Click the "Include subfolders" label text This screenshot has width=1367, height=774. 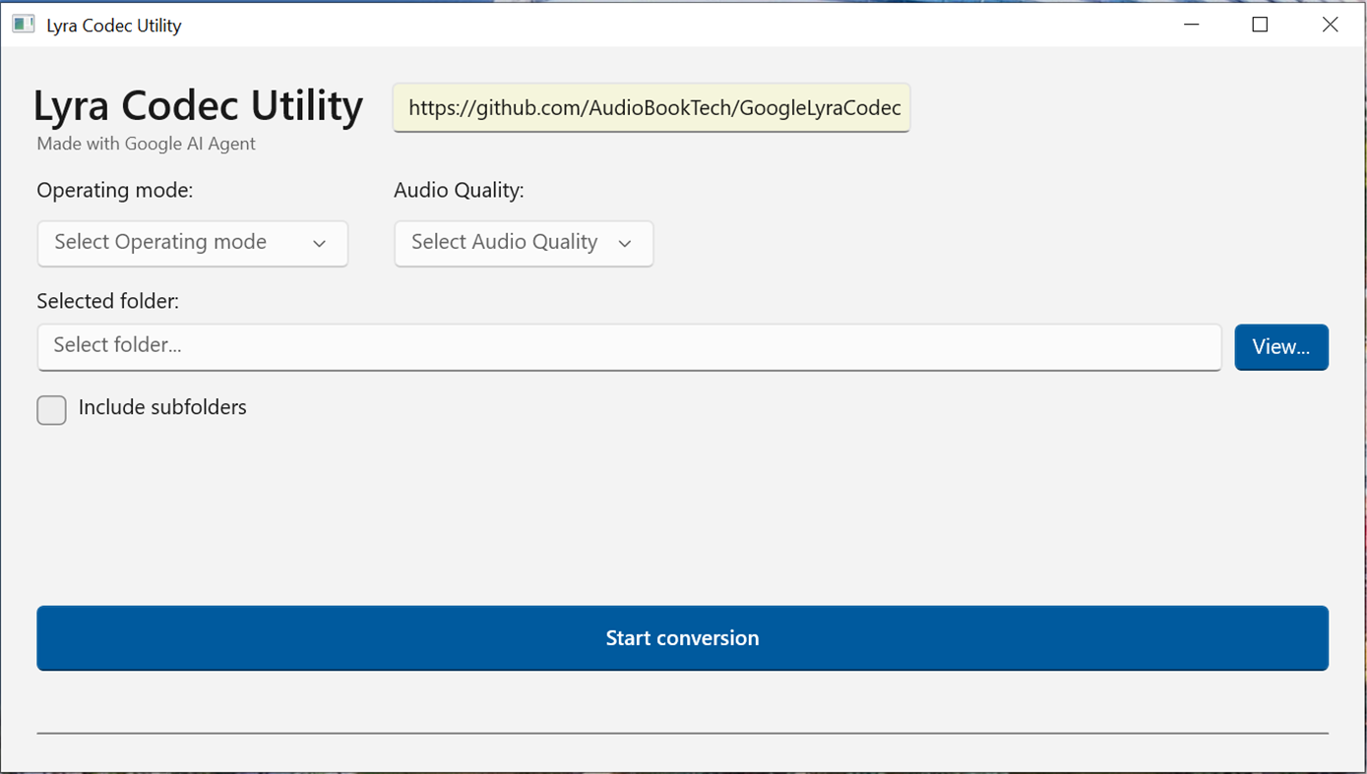coord(162,407)
